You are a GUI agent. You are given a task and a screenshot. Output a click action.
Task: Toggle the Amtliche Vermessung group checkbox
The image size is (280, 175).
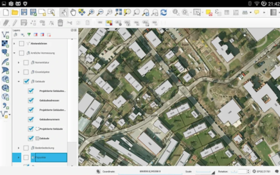click(x=22, y=53)
